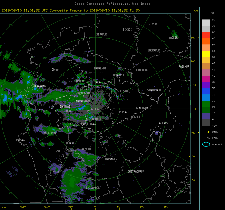Screen dimensions: 225x210
Task: Pick the red 60-65 dBZ legend swatch
Action: [206, 35]
